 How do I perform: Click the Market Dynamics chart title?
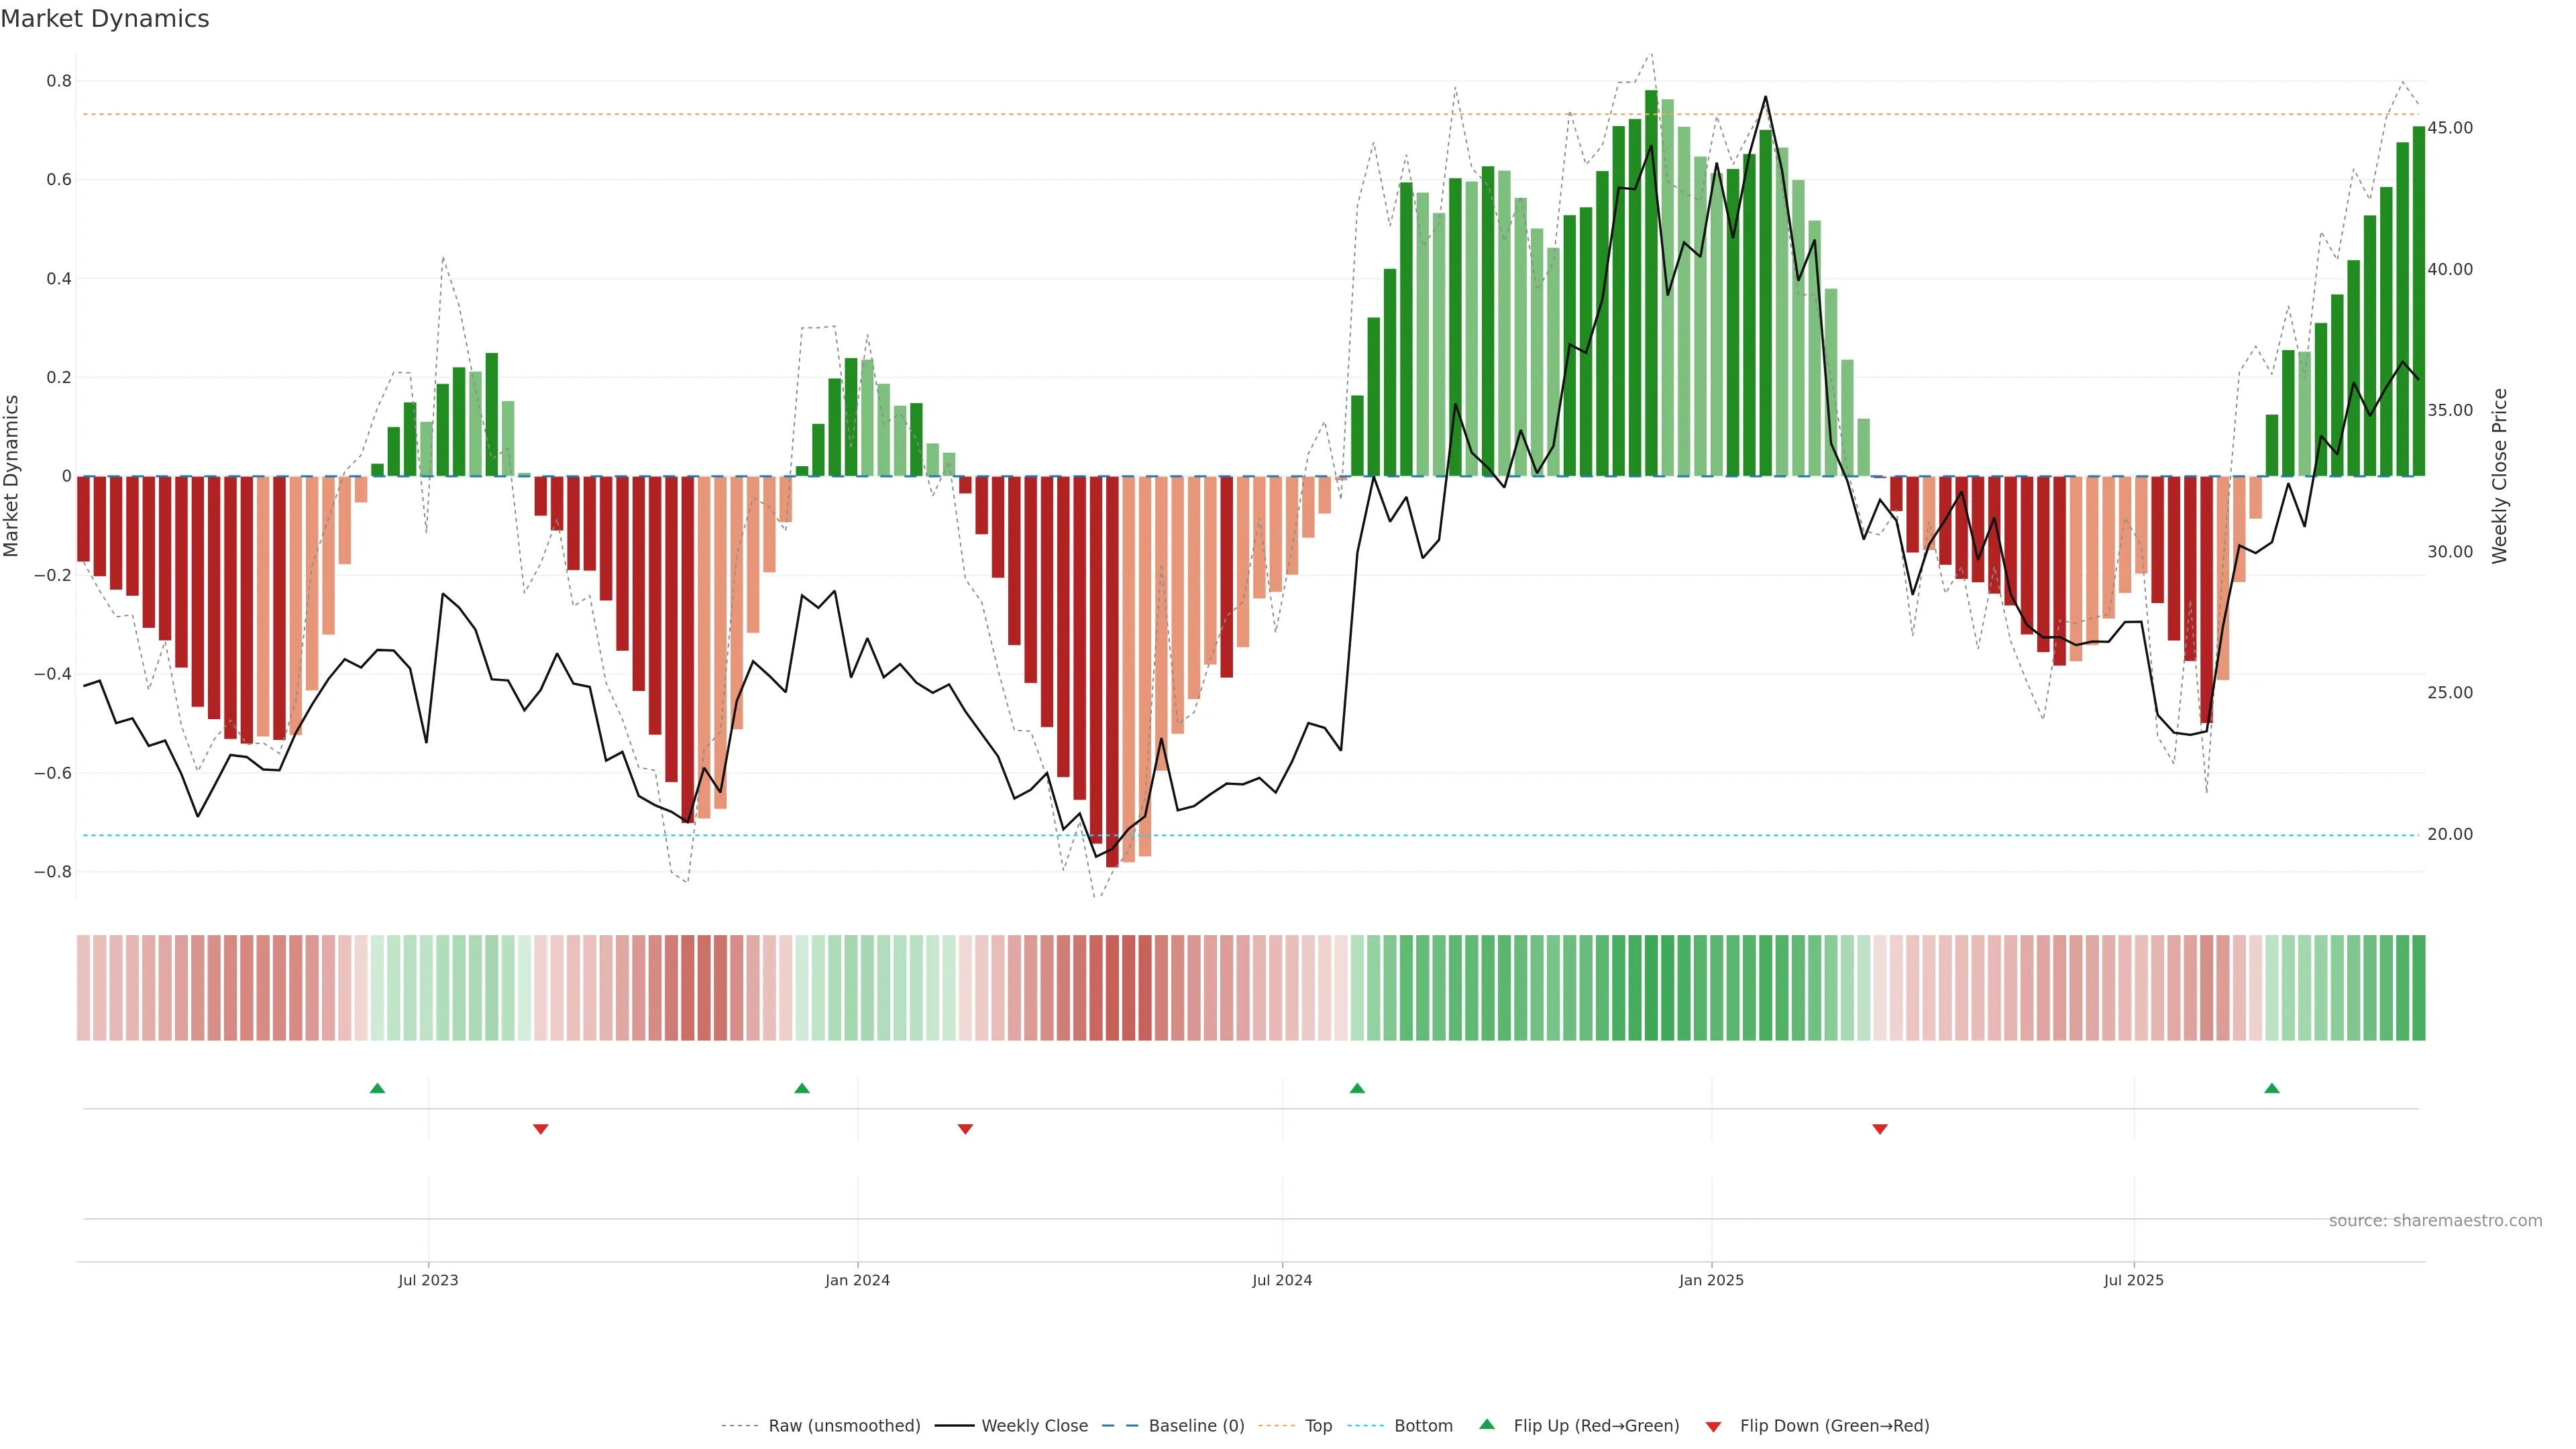(105, 19)
